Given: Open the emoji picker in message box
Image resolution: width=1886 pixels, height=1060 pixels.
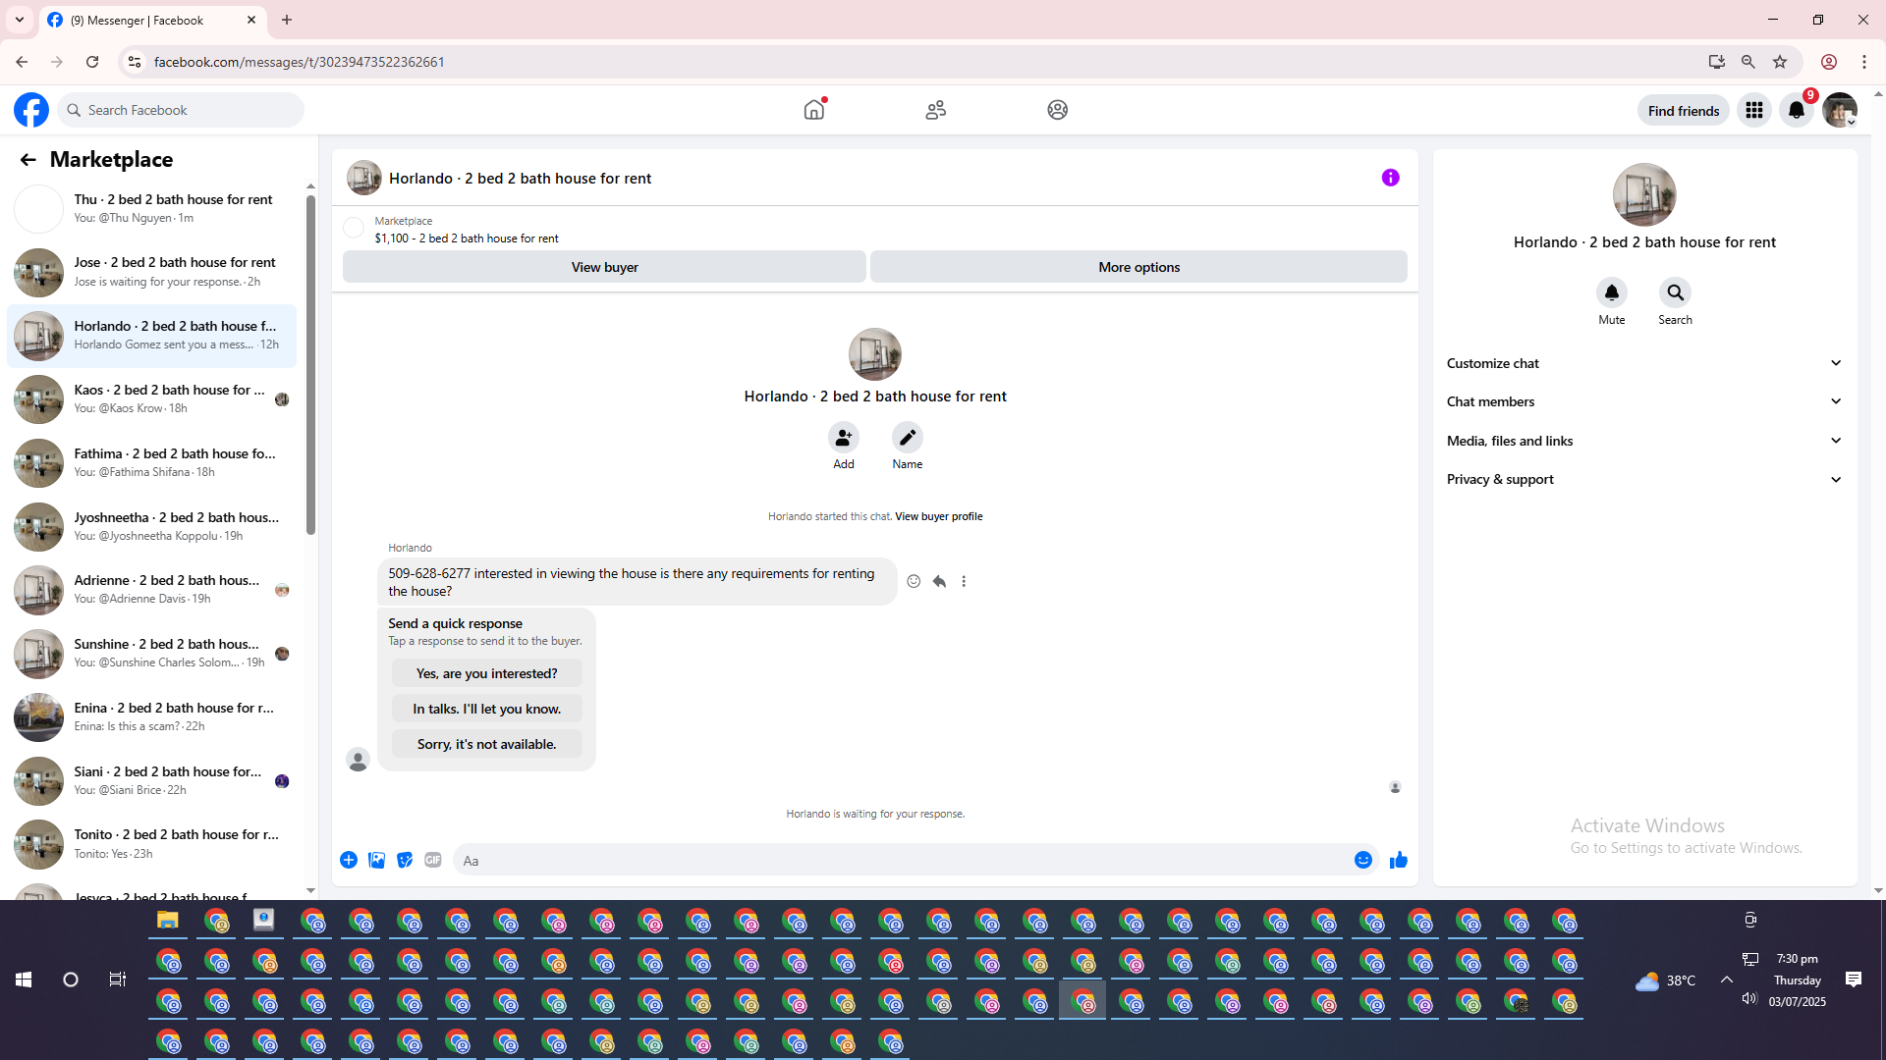Looking at the screenshot, I should 1362,861.
